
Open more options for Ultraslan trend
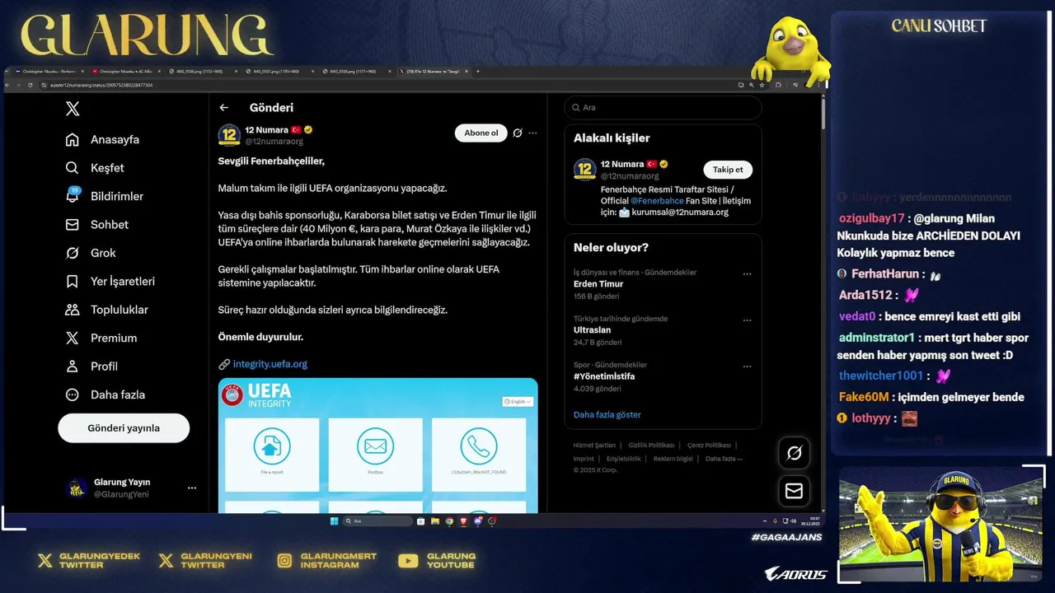click(x=747, y=320)
